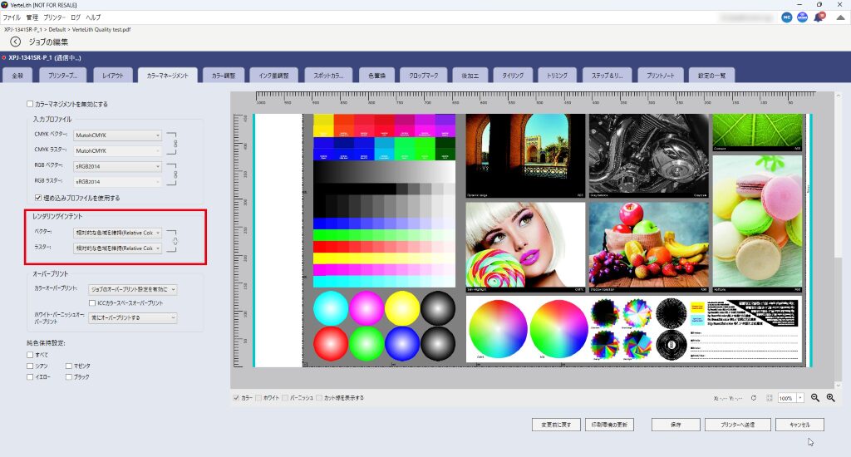This screenshot has height=457, width=851.
Task: Toggle the CMYK profile link icon
Action: pos(175,142)
